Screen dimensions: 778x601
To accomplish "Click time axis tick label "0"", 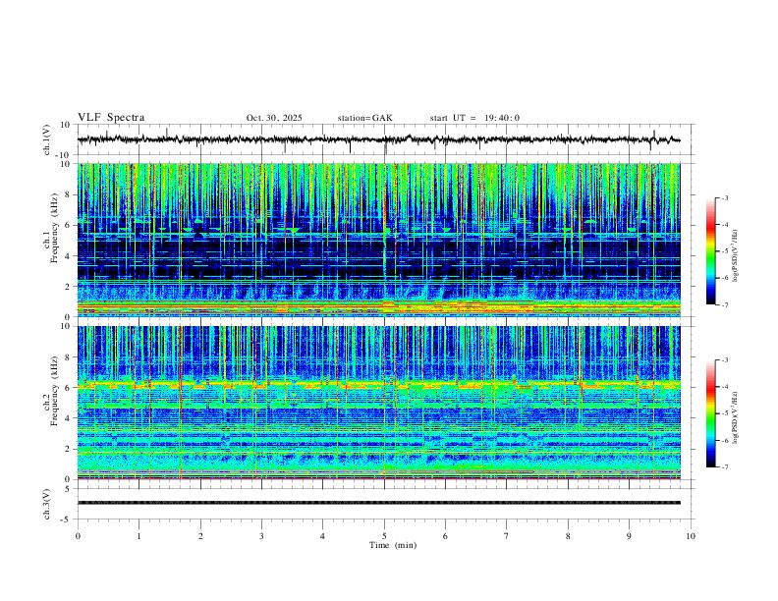I will coord(78,536).
